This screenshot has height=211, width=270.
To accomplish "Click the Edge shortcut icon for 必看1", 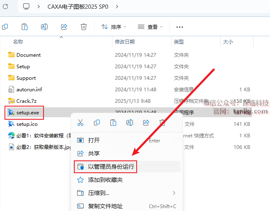I will (11, 135).
